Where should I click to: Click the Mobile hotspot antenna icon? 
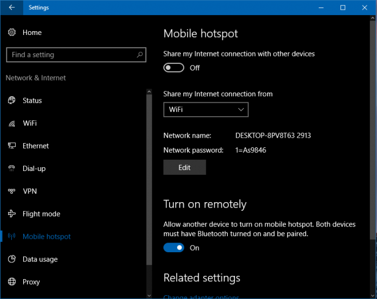pos(12,236)
